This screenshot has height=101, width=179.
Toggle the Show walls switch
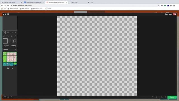(x=174, y=14)
